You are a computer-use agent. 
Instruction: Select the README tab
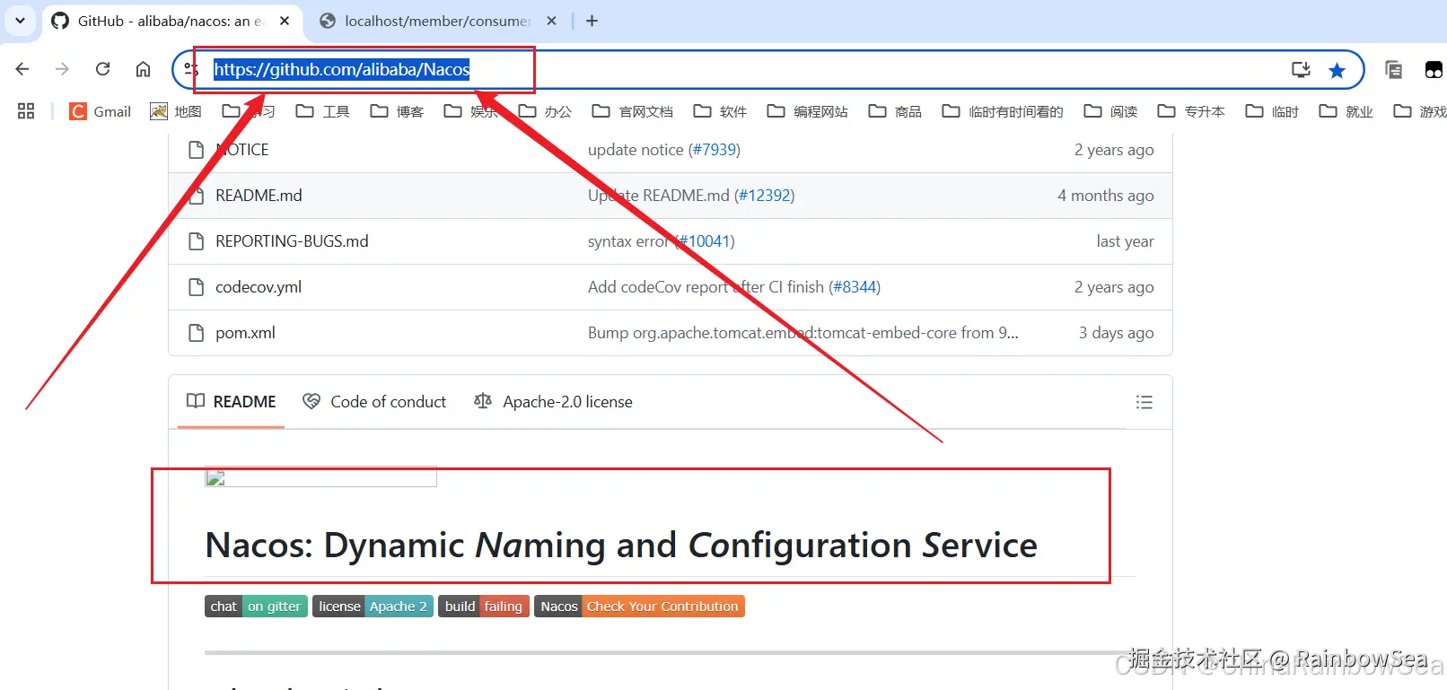point(232,402)
